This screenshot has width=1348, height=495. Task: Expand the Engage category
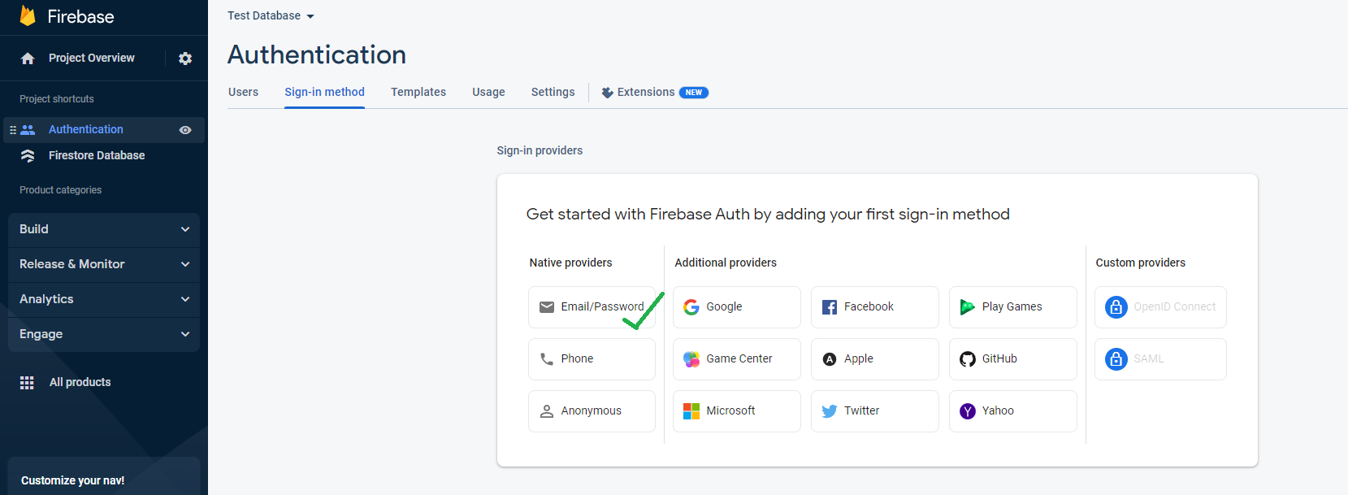coord(104,335)
